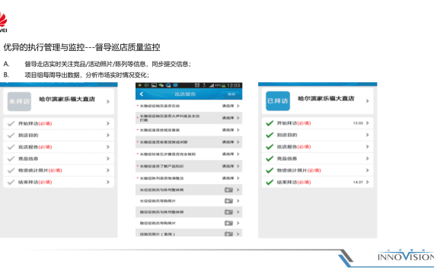The image size is (434, 274).
Task: Tap chevron of 竞品信息 in 未拜访 panel
Action: pos(108,158)
